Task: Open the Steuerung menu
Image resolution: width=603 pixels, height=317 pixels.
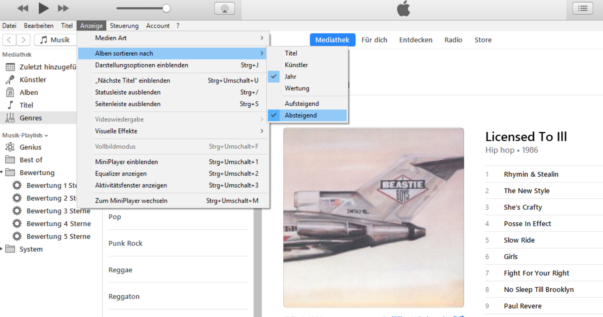Action: coord(124,25)
